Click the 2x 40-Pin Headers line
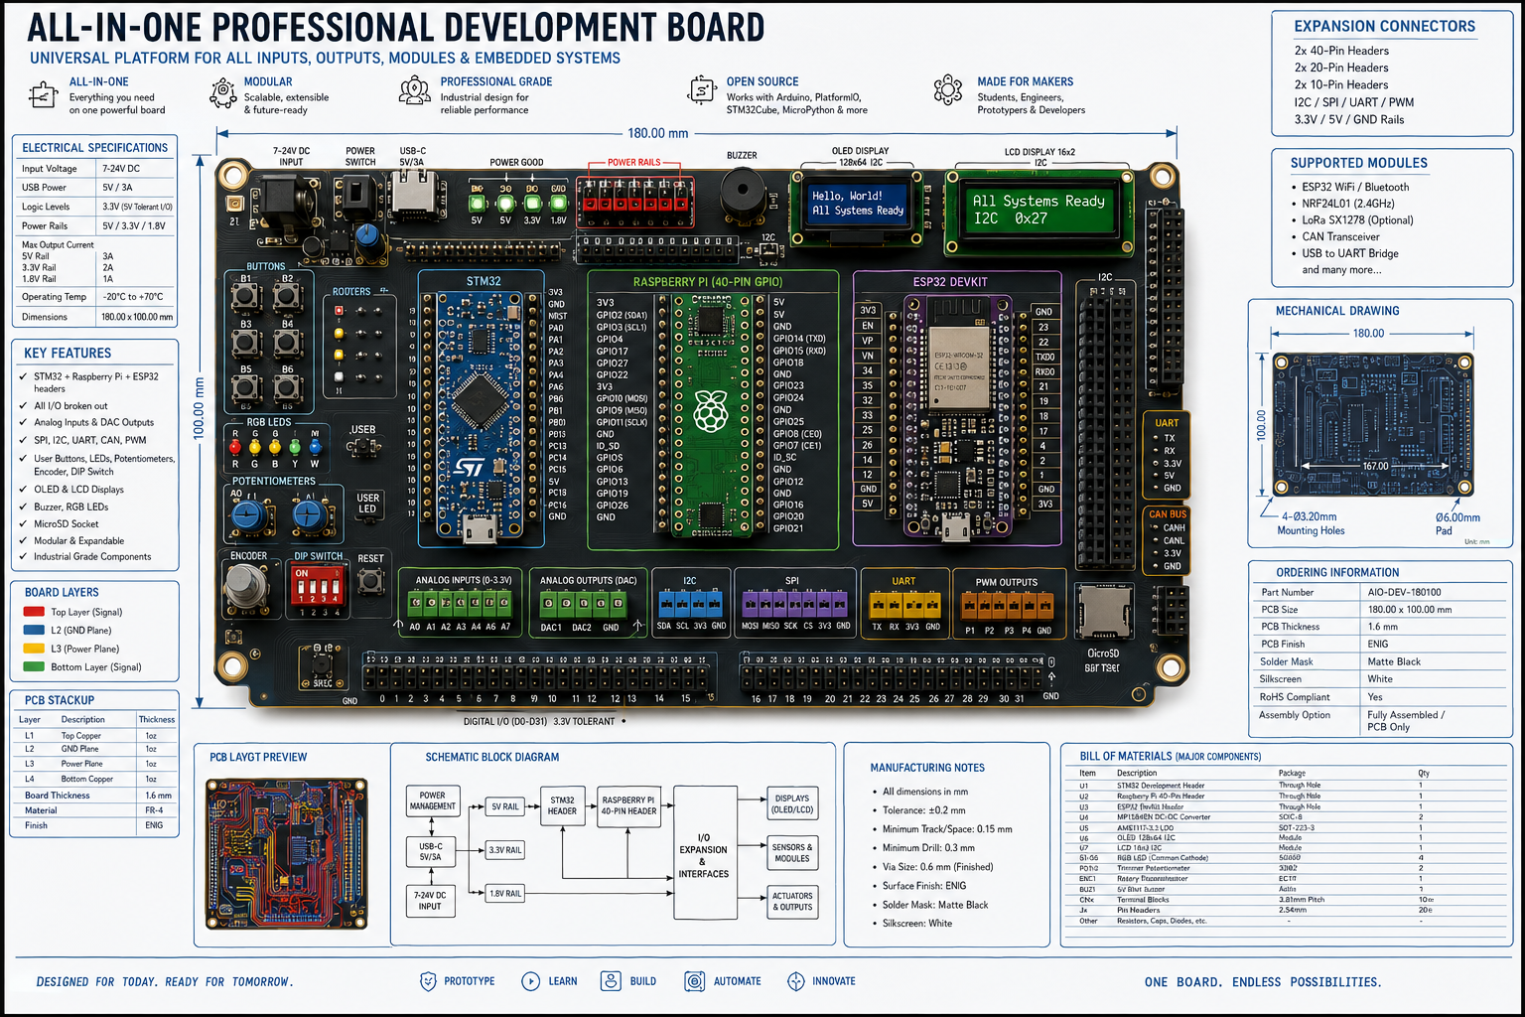 1341,51
